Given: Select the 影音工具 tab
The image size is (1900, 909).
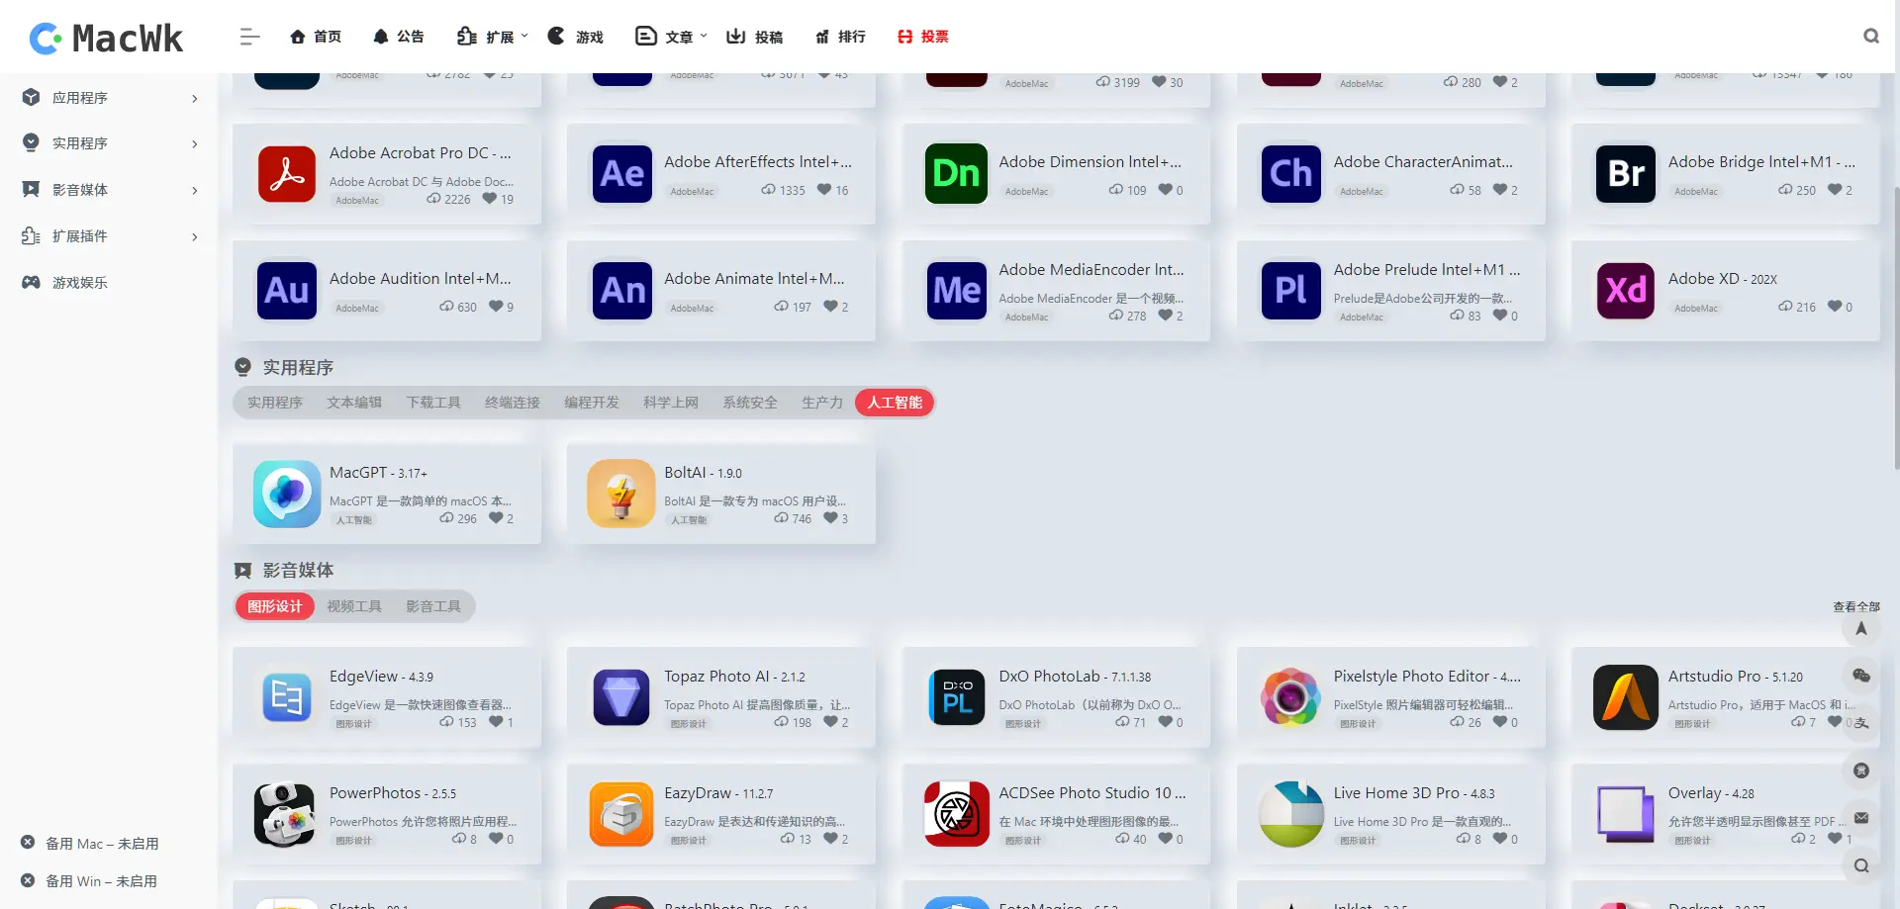Looking at the screenshot, I should [x=433, y=606].
